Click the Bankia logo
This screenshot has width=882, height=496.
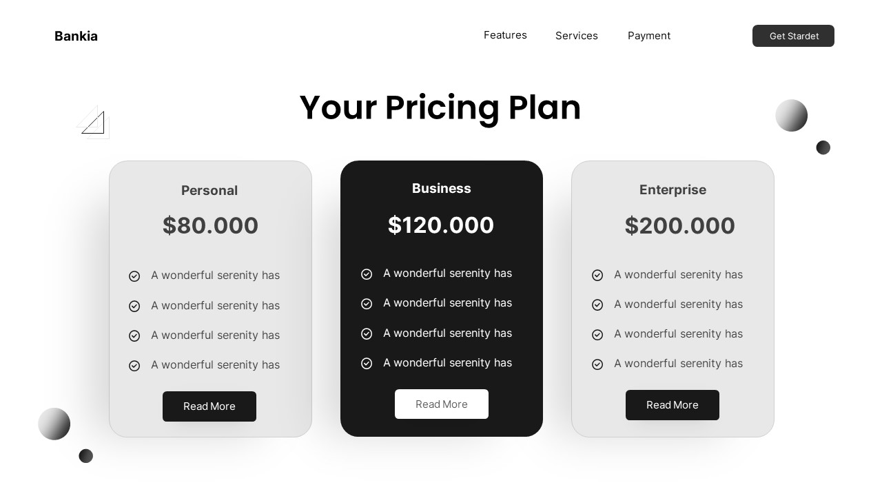tap(76, 36)
